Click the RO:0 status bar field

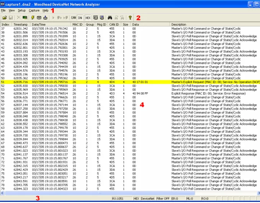click(x=208, y=198)
